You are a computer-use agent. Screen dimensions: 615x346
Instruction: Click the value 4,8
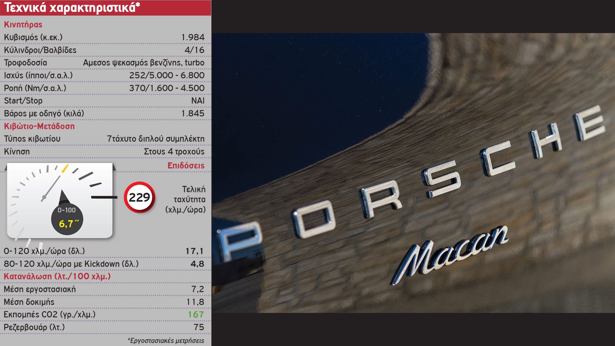pos(197,264)
